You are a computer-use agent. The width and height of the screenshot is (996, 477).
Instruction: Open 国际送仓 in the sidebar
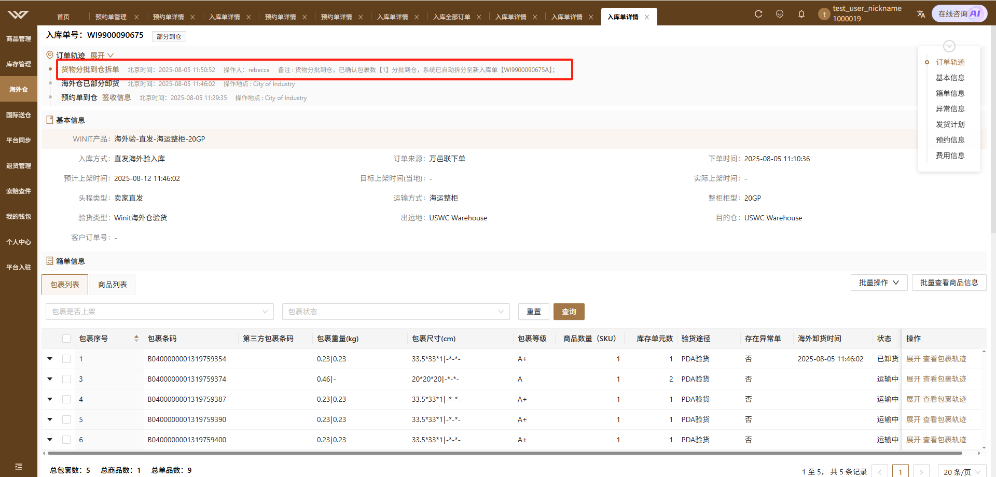point(19,115)
